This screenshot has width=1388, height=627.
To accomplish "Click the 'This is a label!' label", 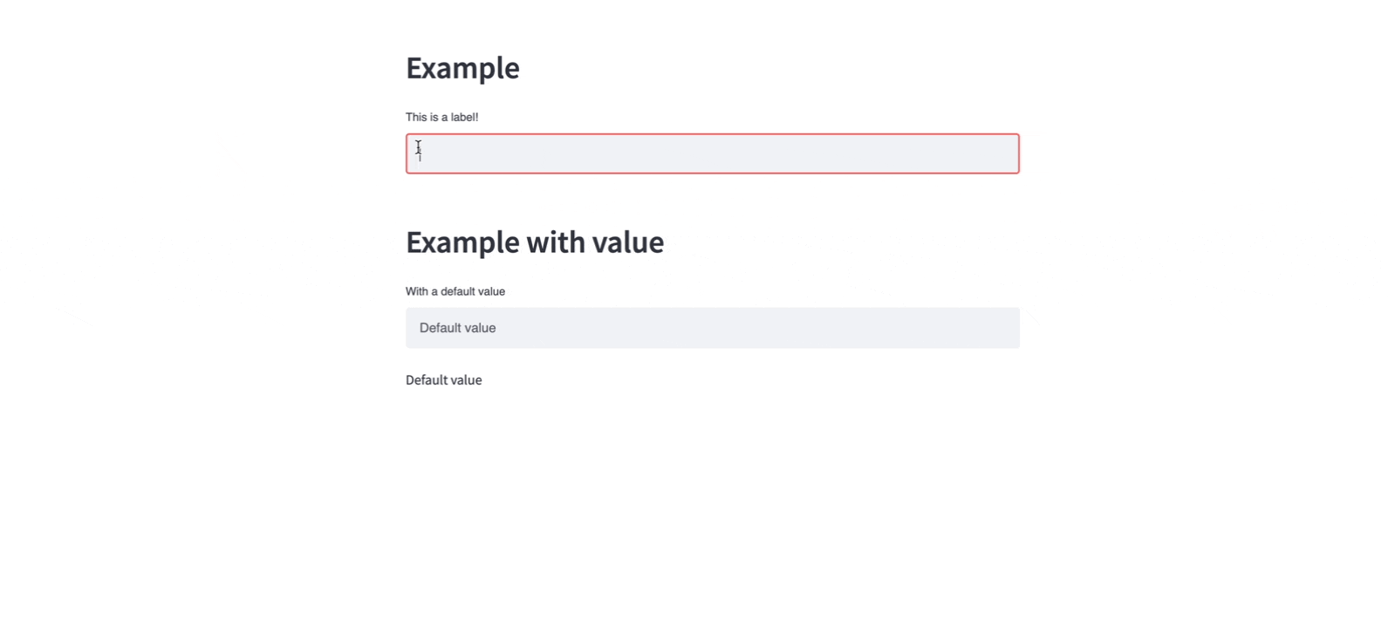I will point(441,117).
